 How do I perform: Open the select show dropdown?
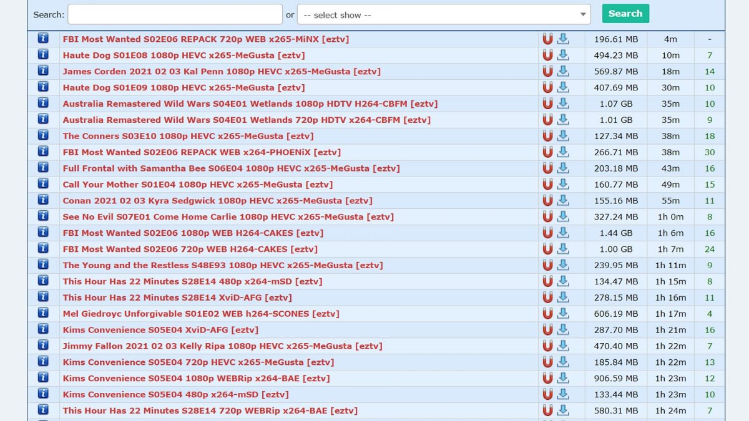coord(443,14)
